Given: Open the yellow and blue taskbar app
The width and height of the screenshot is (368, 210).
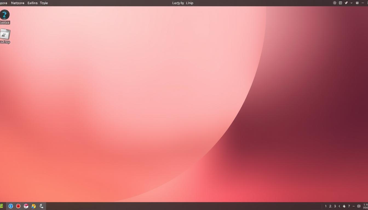Looking at the screenshot, I should (x=34, y=206).
